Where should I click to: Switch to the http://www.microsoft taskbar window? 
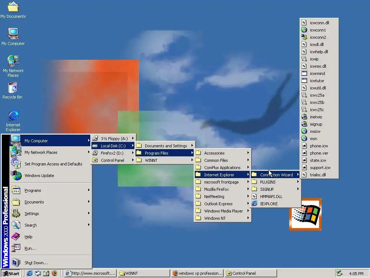click(x=90, y=273)
